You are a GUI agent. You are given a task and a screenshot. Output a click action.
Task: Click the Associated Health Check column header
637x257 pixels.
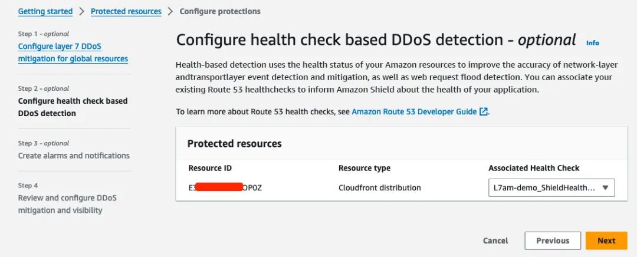coord(534,168)
